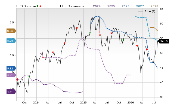174x104 pixels.
Task: Click the light blue 5.95 value tag
Action: 11,41
